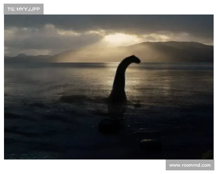Click the TG: MYYJJPP watermark label
Image resolution: width=218 pixels, height=174 pixels.
pos(23,9)
